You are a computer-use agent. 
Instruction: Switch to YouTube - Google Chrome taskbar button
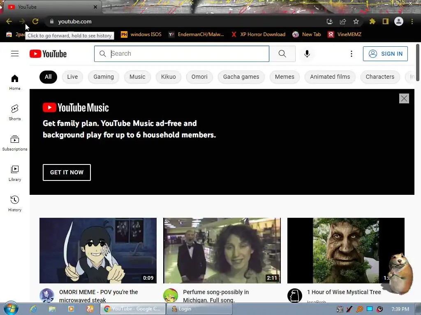tap(133, 309)
